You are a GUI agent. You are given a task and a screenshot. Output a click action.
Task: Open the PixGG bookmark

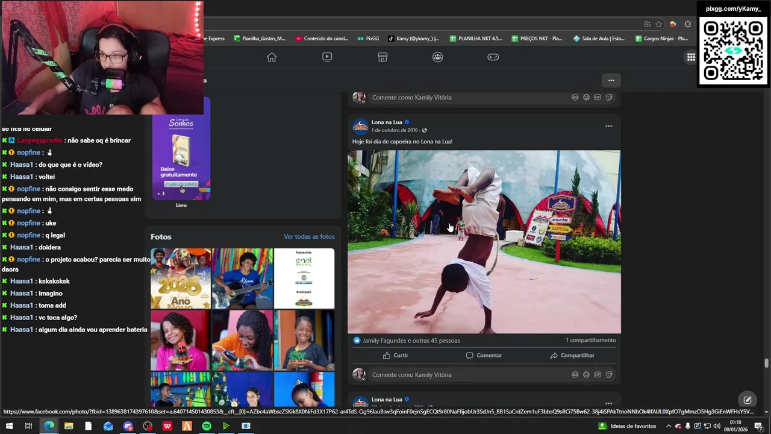point(368,39)
